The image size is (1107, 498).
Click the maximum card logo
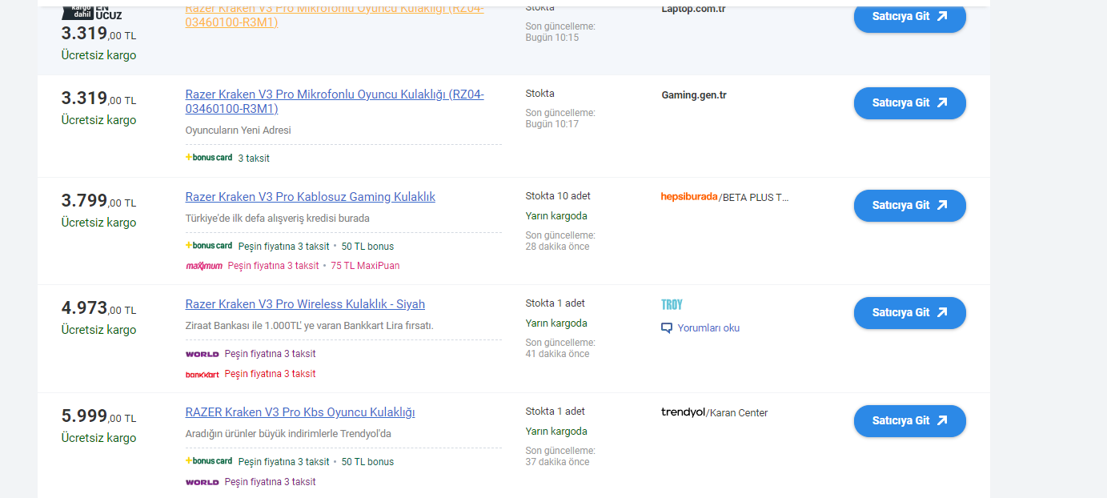204,266
